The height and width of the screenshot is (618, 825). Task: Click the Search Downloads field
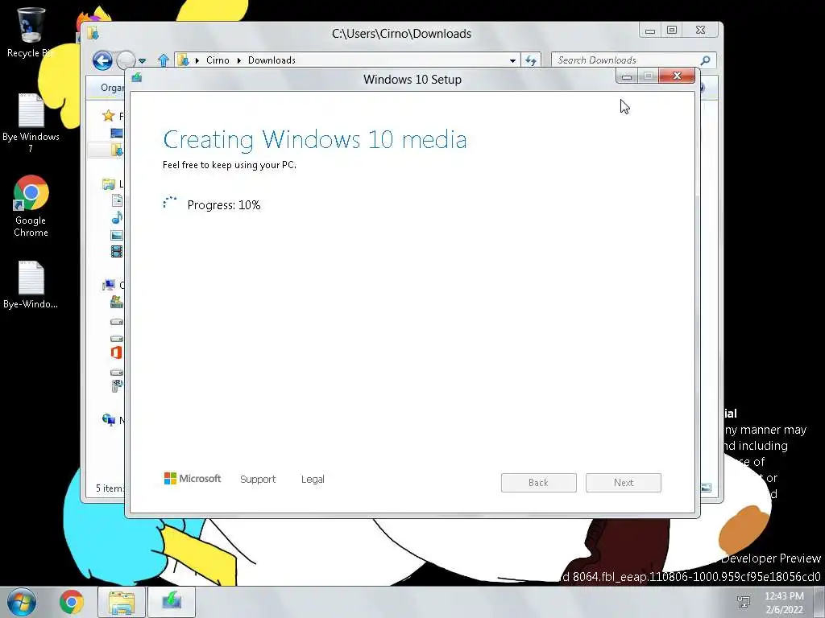626,60
